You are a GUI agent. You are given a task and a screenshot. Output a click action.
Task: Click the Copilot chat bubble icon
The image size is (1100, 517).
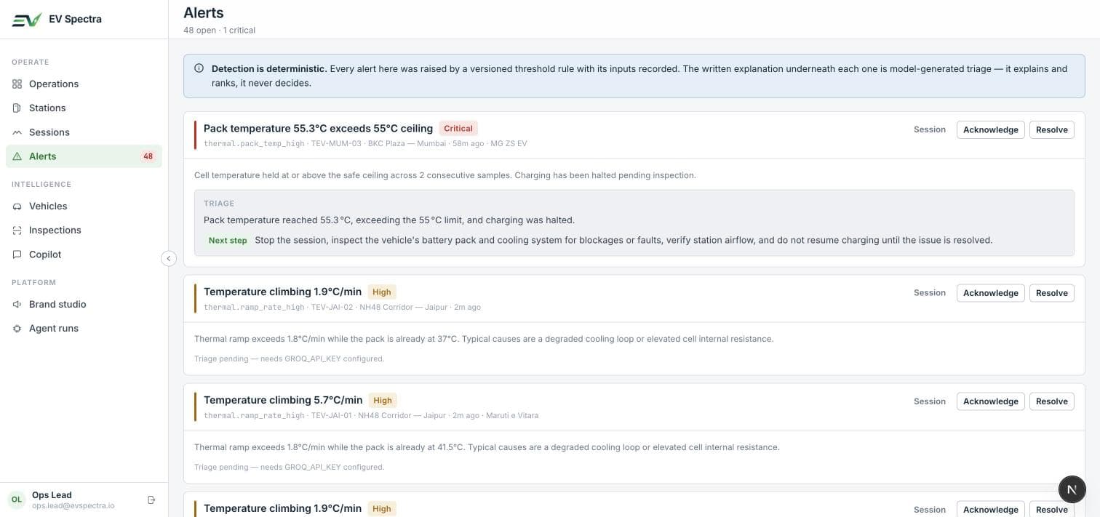(17, 255)
